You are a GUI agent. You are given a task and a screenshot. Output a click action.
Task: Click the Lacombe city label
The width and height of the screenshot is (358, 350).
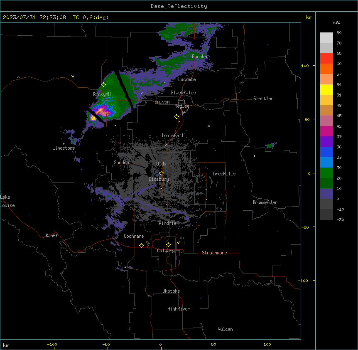(x=187, y=79)
